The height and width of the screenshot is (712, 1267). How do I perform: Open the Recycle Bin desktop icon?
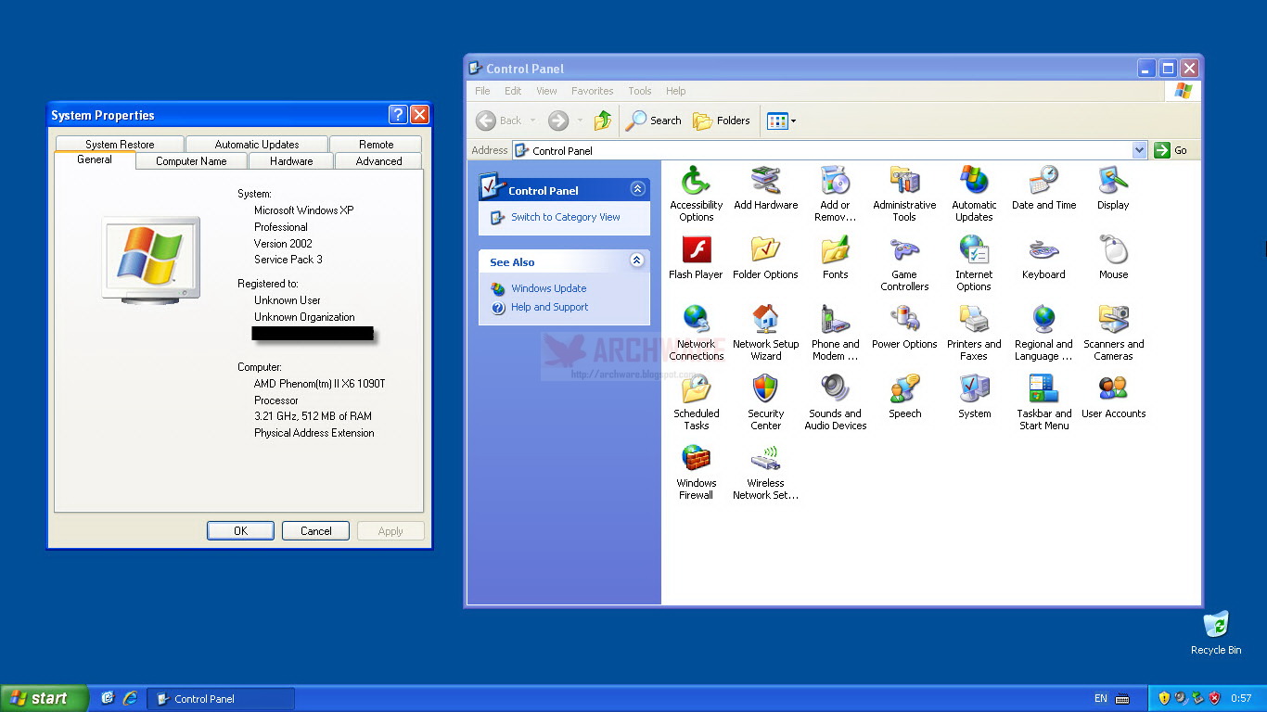click(x=1215, y=633)
